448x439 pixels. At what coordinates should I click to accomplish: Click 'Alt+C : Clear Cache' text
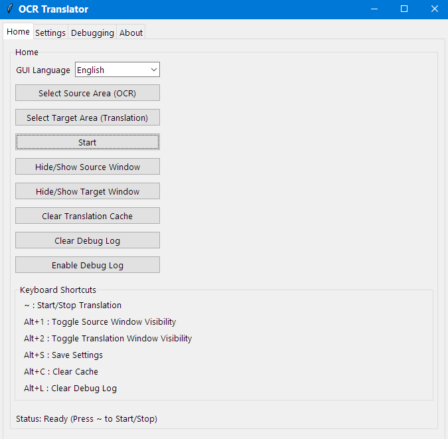click(x=61, y=371)
